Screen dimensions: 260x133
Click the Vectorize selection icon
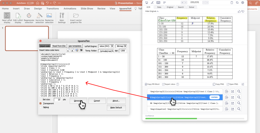[40, 15]
